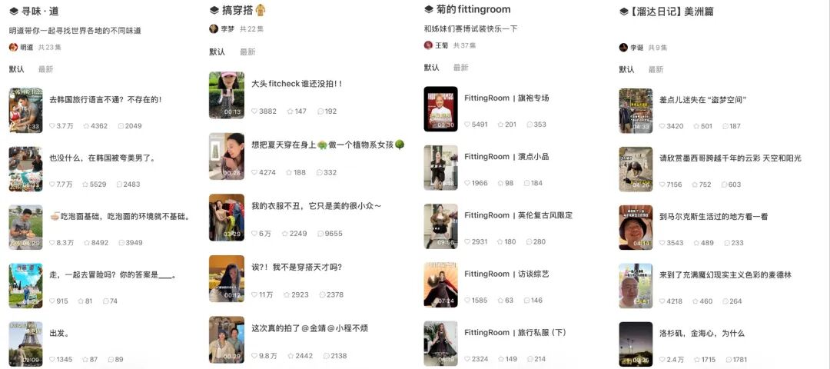The height and width of the screenshot is (369, 830).
Task: Click the comment icon under 也没什么，在韩国被夸美男了
Action: pyautogui.click(x=120, y=184)
